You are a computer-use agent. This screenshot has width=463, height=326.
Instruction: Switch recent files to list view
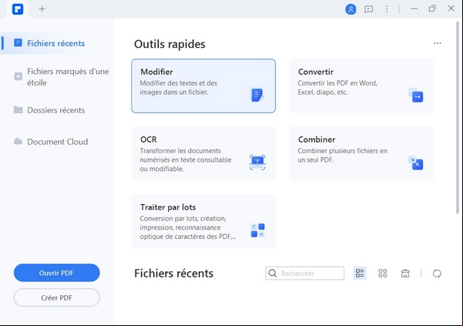[x=360, y=273]
